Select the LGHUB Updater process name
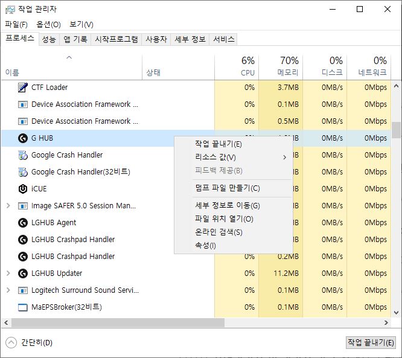The width and height of the screenshot is (402, 358). [x=57, y=273]
